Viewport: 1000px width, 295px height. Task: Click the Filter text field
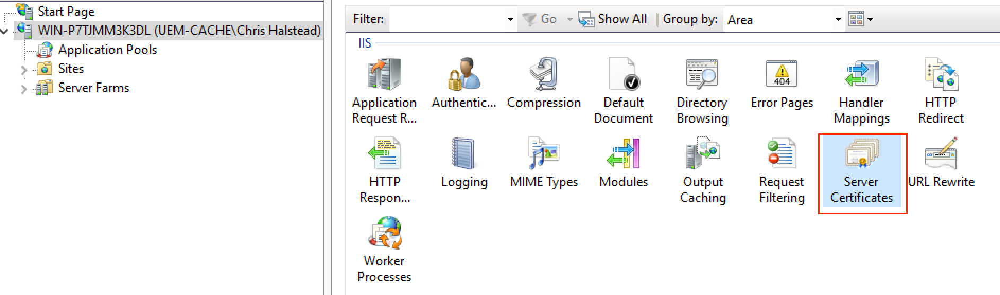446,20
